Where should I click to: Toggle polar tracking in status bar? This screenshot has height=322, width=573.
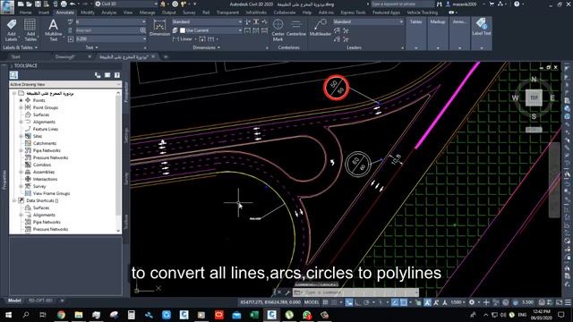(x=366, y=302)
